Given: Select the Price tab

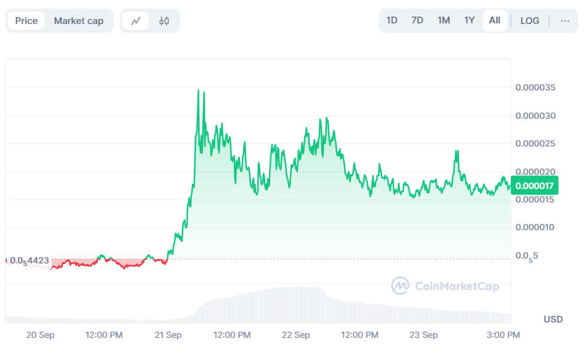Looking at the screenshot, I should (x=27, y=21).
